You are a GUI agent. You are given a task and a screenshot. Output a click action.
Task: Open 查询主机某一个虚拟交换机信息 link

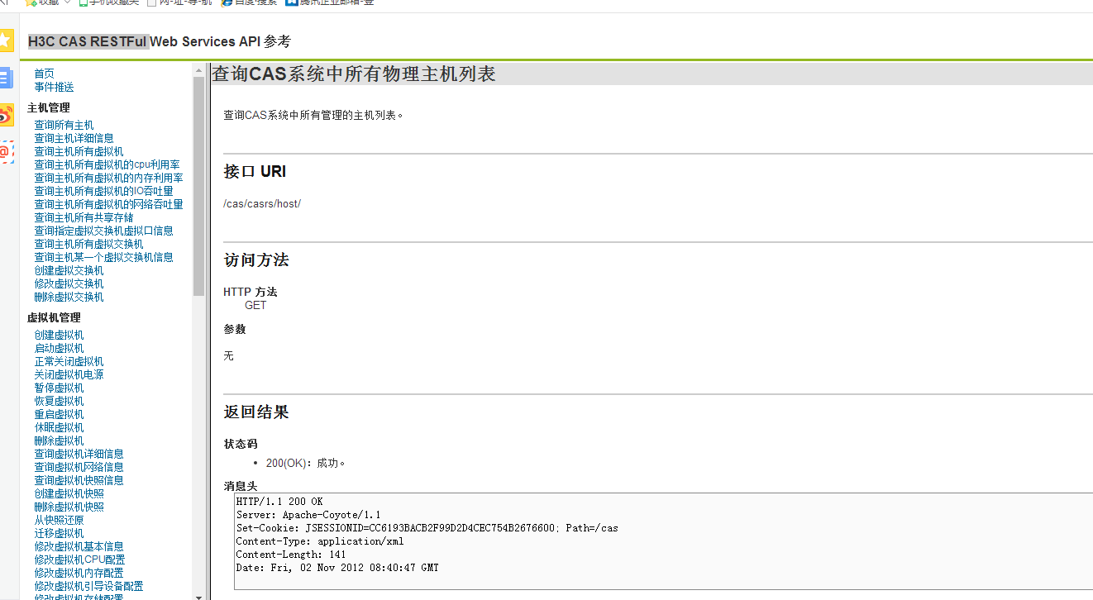click(x=103, y=257)
